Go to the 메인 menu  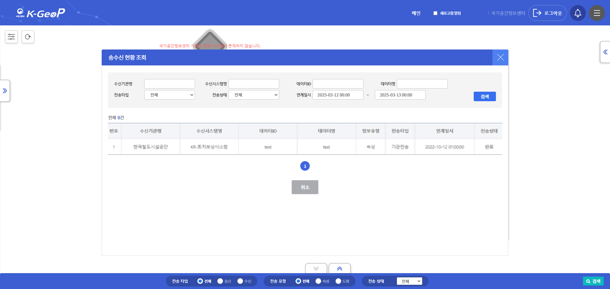click(x=416, y=13)
